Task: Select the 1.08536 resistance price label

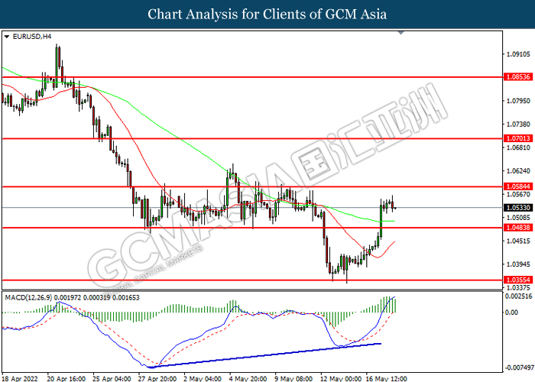Action: pyautogui.click(x=518, y=76)
